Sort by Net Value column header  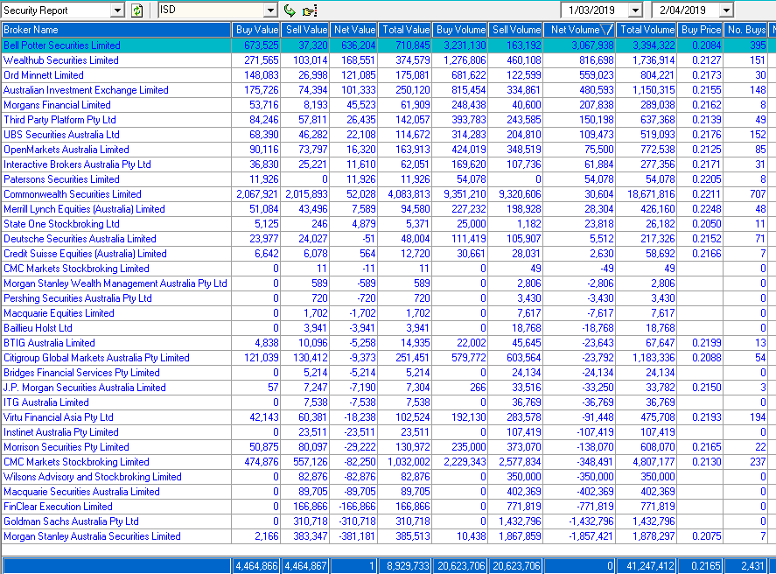[353, 30]
